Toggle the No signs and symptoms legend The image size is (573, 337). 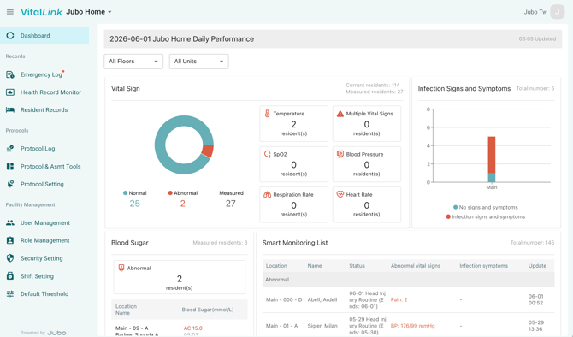pos(485,207)
